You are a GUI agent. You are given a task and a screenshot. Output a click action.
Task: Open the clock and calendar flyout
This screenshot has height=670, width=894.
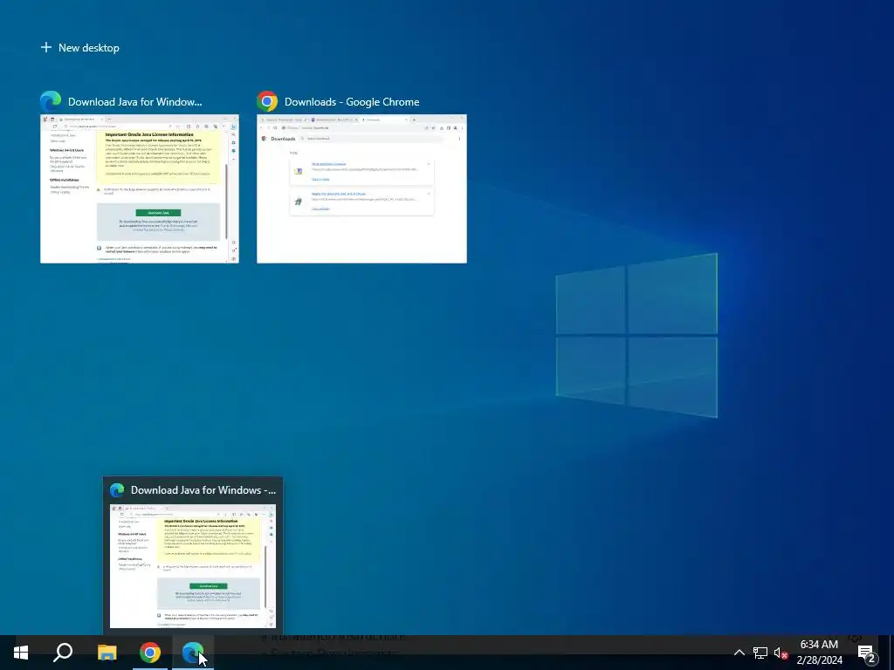[x=819, y=653]
